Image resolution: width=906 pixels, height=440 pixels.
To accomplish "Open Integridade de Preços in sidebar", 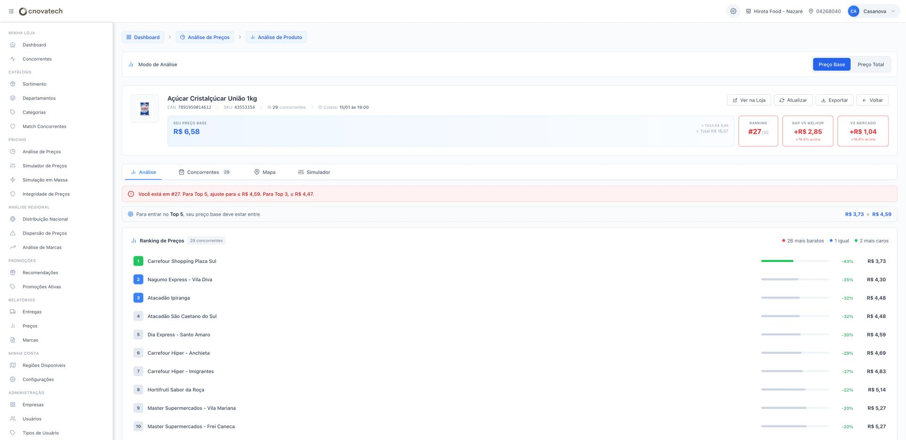I will pos(46,194).
